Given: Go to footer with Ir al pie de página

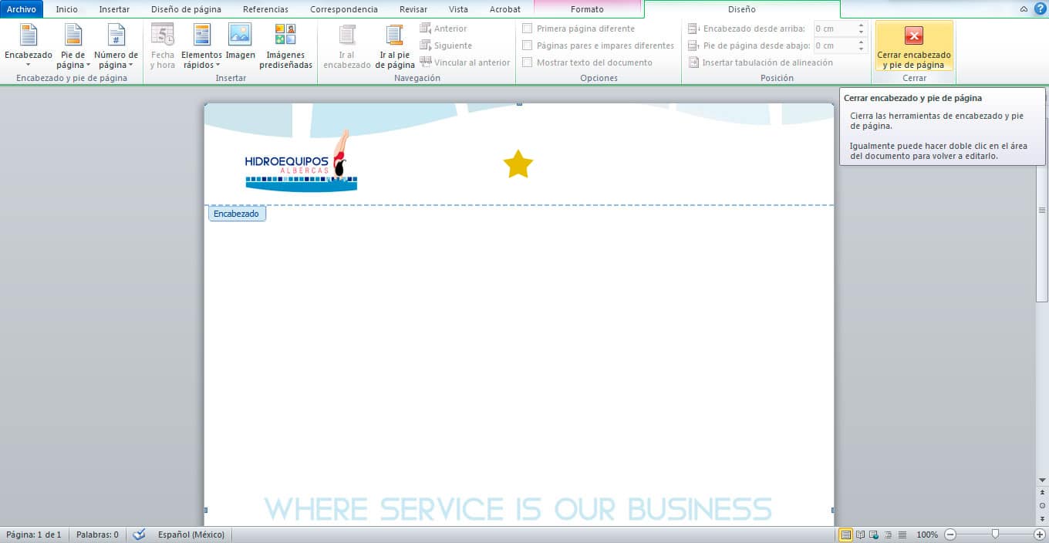Looking at the screenshot, I should click(x=395, y=46).
